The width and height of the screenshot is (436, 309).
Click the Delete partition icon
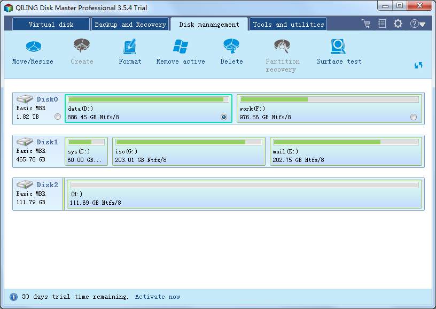tap(231, 48)
